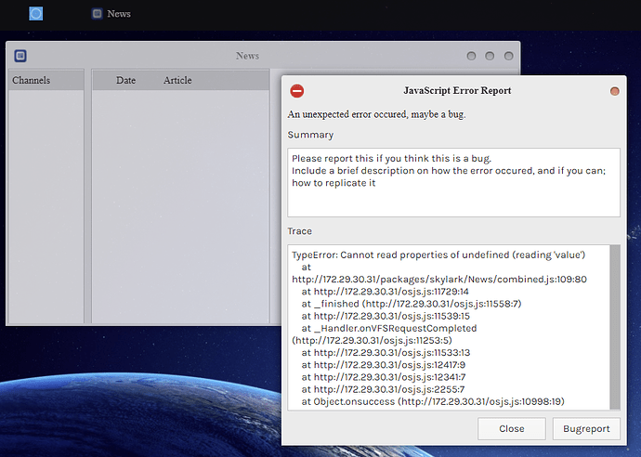This screenshot has width=641, height=457.
Task: Click the Summary label
Action: coord(310,135)
